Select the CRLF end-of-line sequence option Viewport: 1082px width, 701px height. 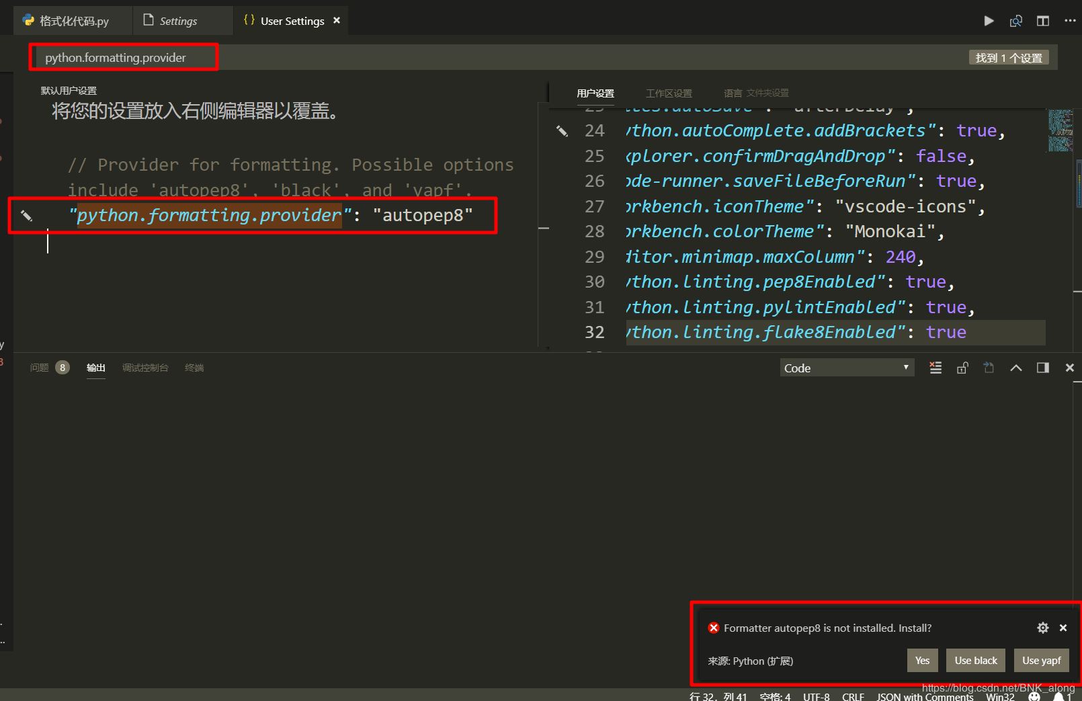852,696
